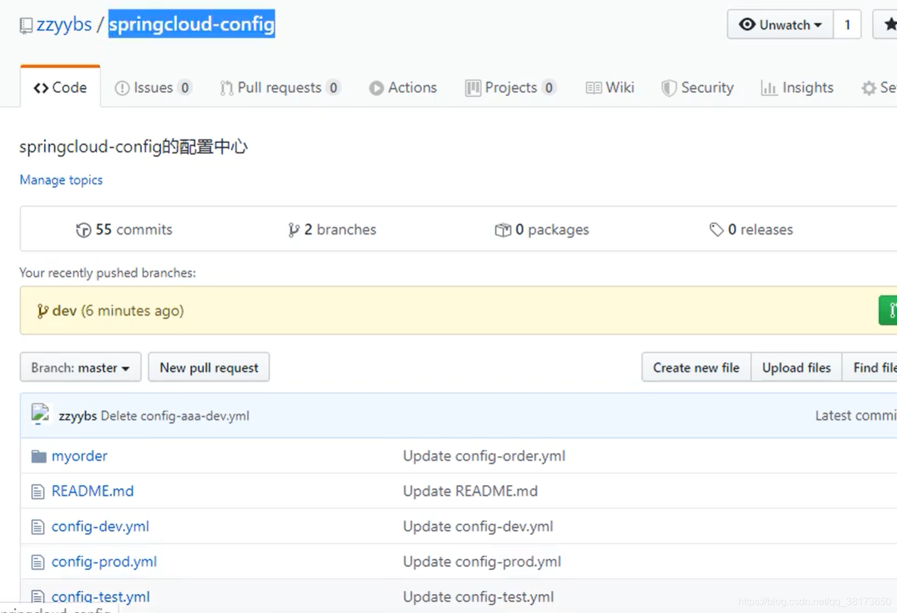Click the New pull request button

click(209, 367)
